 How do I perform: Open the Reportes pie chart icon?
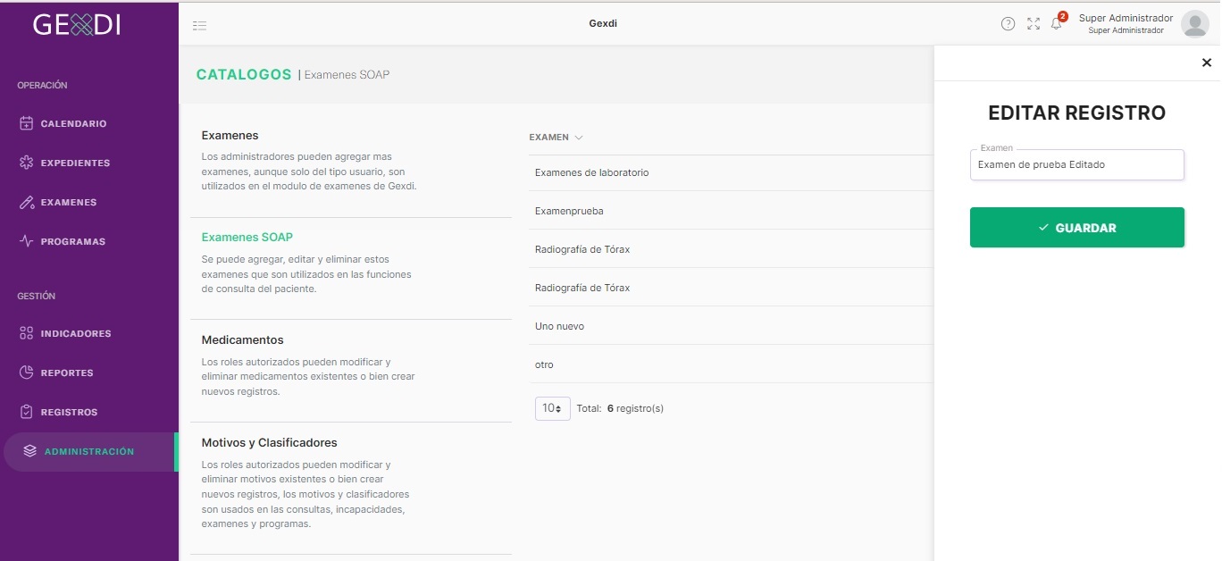(27, 373)
